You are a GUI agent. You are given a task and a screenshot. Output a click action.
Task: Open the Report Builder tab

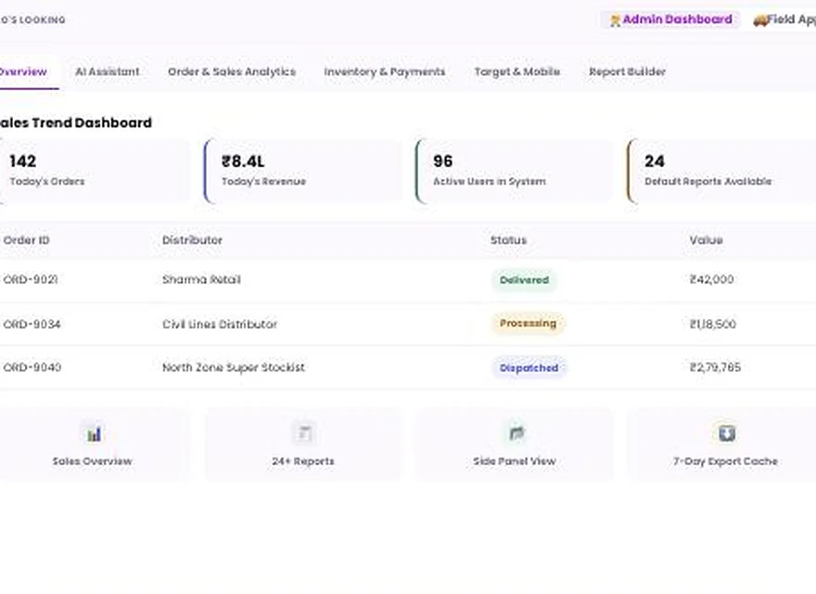point(627,71)
